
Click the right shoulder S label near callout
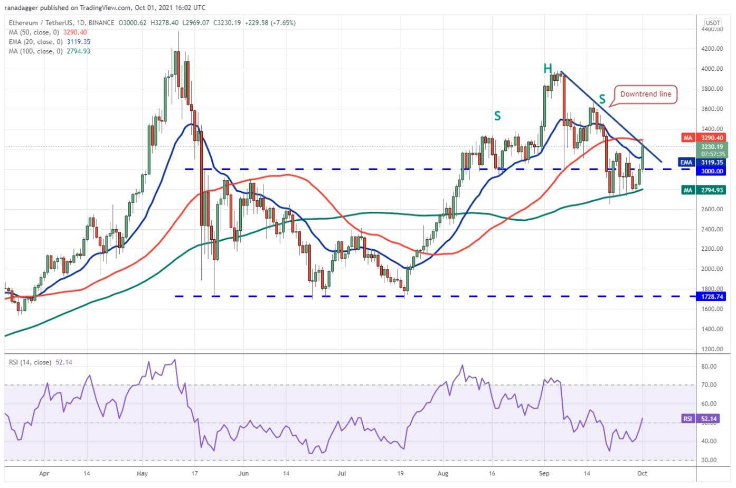click(x=602, y=99)
